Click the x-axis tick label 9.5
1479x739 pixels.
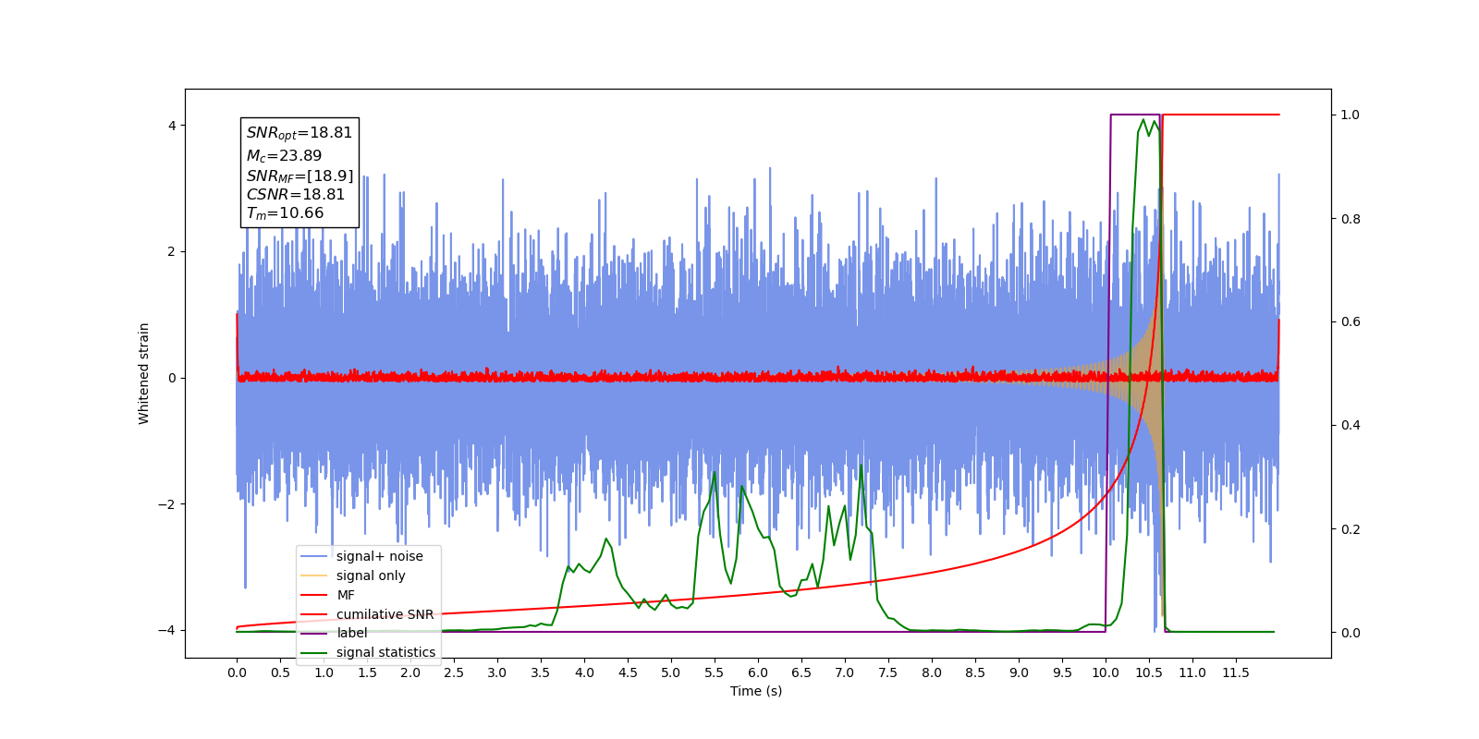point(1062,672)
